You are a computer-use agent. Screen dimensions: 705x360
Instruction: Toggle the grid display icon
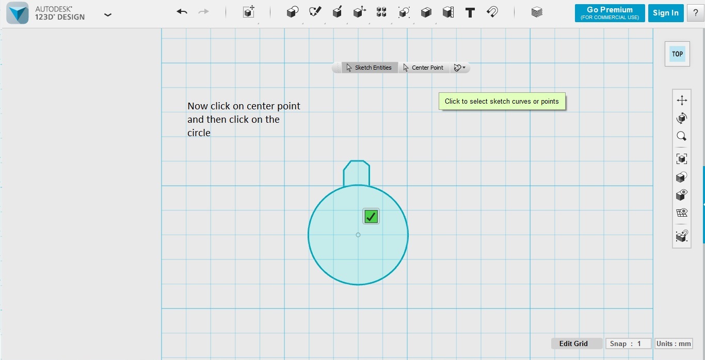[x=681, y=212]
